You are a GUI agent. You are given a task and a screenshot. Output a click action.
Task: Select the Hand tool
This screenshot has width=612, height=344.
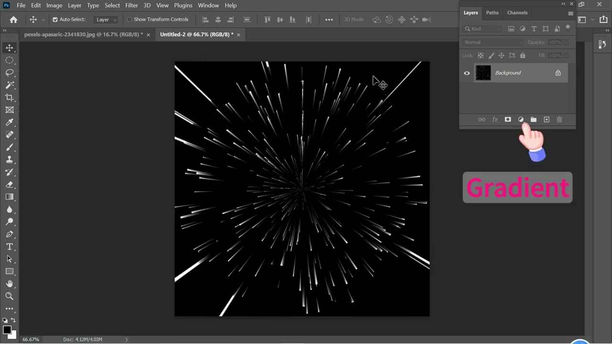pos(10,284)
